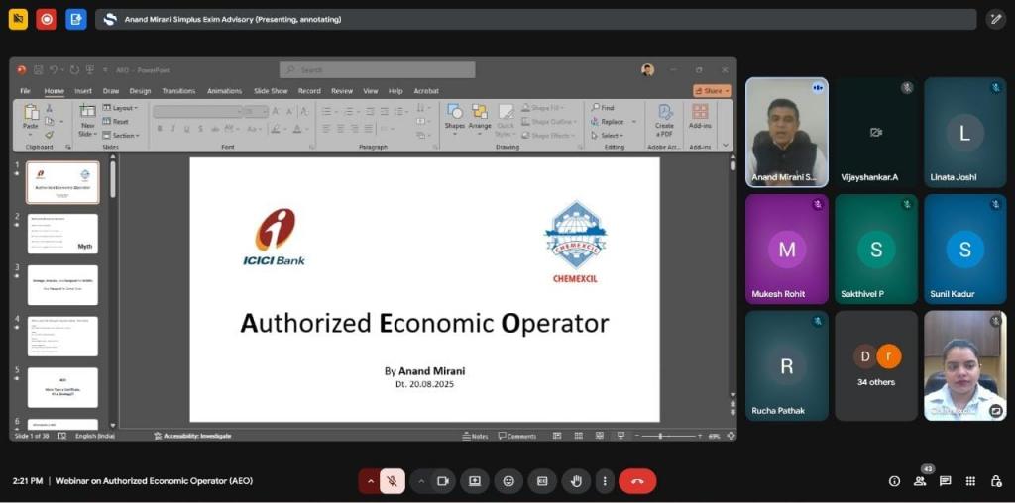
Task: Click Rucha Pathak participant tile
Action: click(x=786, y=366)
